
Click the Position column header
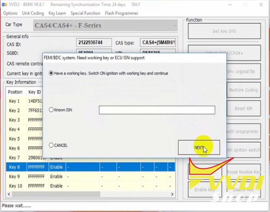coord(16,92)
